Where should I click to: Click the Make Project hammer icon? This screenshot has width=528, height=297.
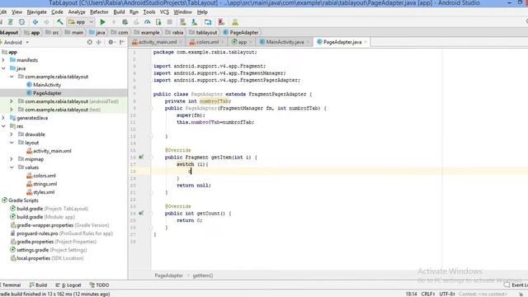(60, 22)
